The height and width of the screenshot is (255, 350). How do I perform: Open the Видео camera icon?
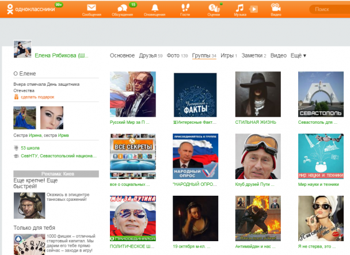click(276, 9)
